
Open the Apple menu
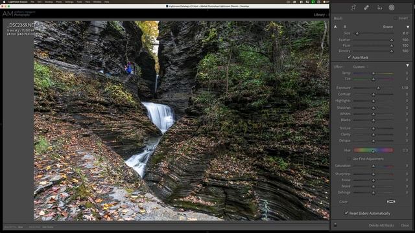pyautogui.click(x=4, y=2)
